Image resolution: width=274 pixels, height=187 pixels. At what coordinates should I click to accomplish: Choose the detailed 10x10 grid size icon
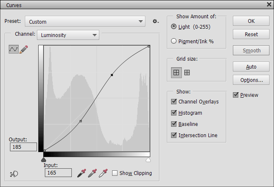(187, 73)
